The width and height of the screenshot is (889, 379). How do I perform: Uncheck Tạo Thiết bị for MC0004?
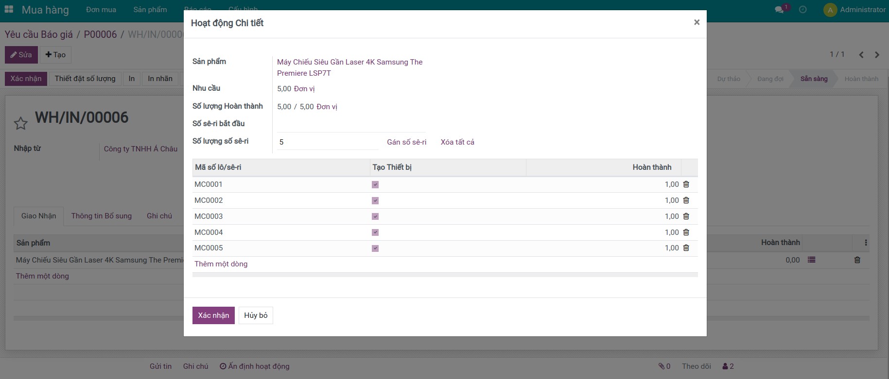click(x=375, y=232)
